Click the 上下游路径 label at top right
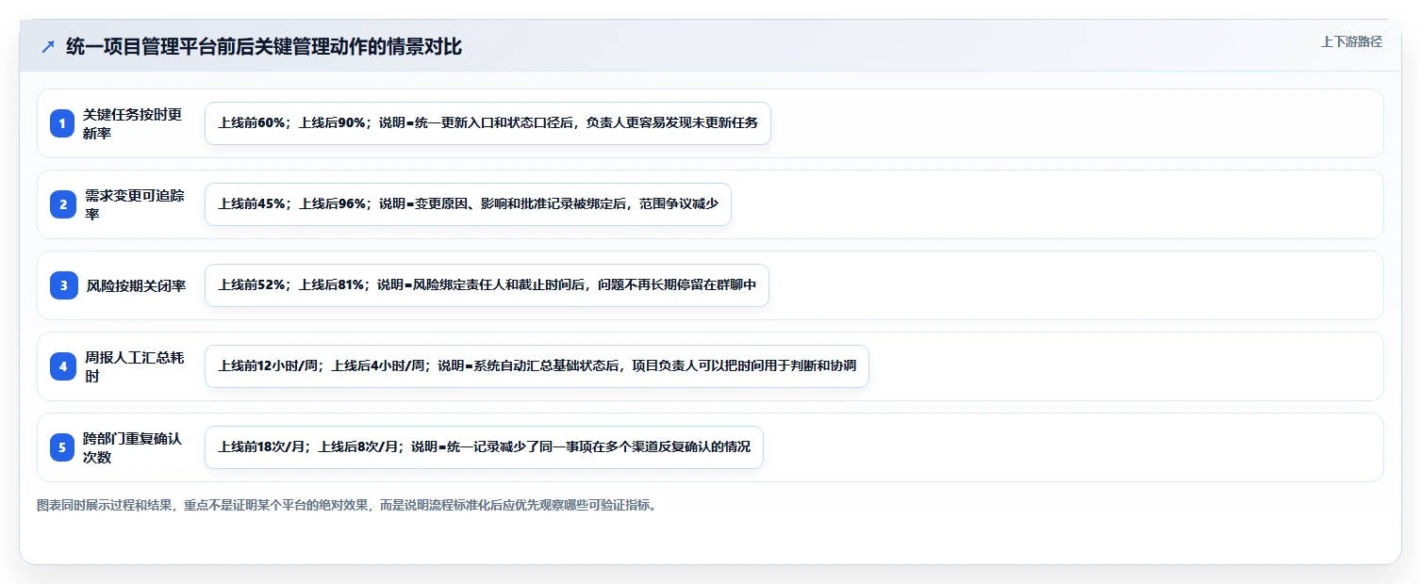This screenshot has width=1421, height=584. (1351, 41)
